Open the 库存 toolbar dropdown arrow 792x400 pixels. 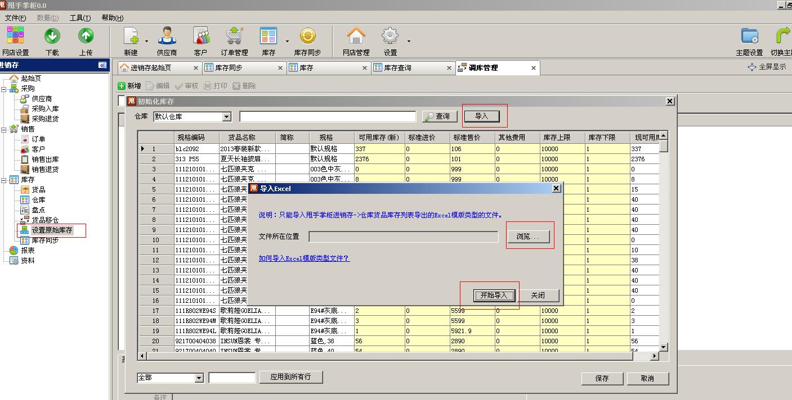287,41
